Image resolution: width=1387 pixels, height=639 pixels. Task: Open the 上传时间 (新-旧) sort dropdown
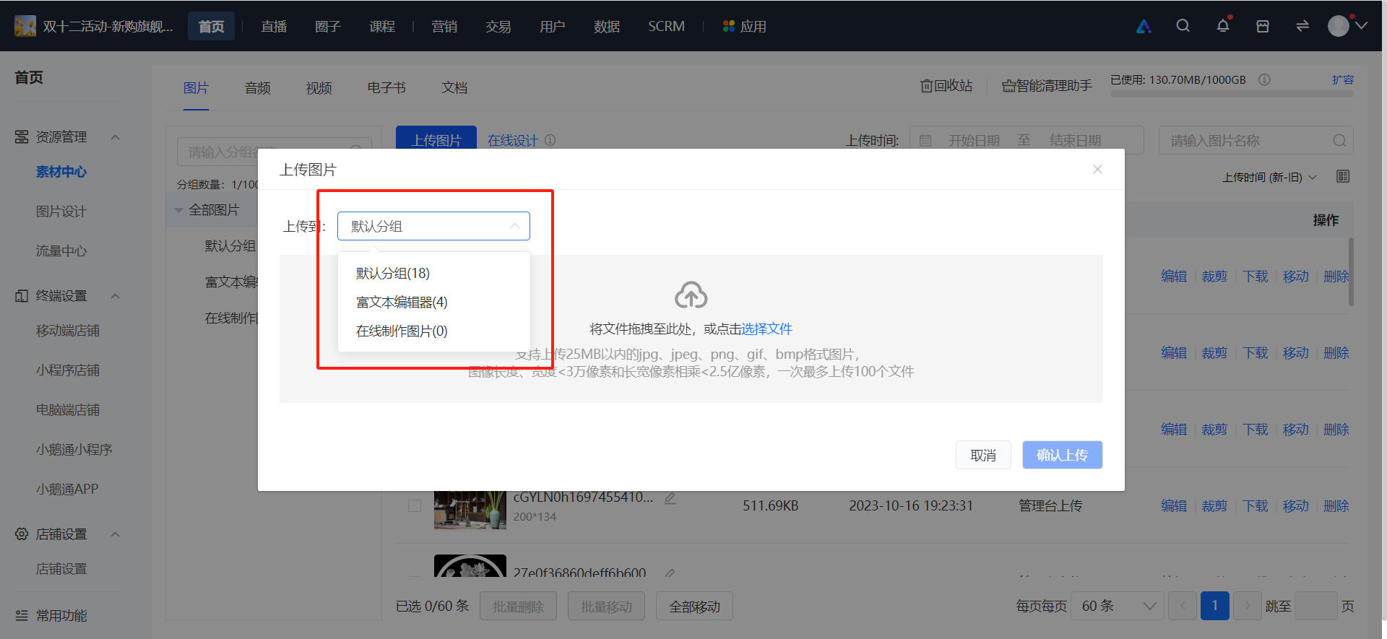(1269, 177)
